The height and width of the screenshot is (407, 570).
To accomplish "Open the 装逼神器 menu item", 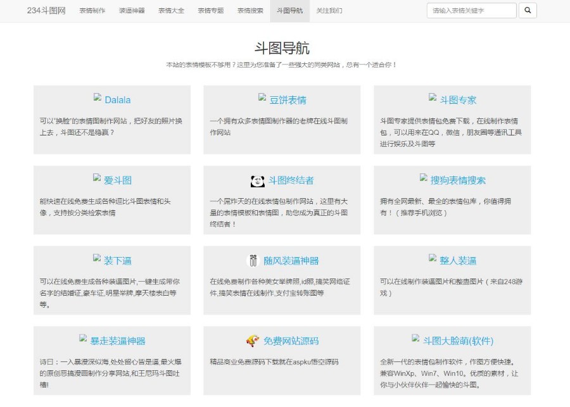I will (132, 11).
